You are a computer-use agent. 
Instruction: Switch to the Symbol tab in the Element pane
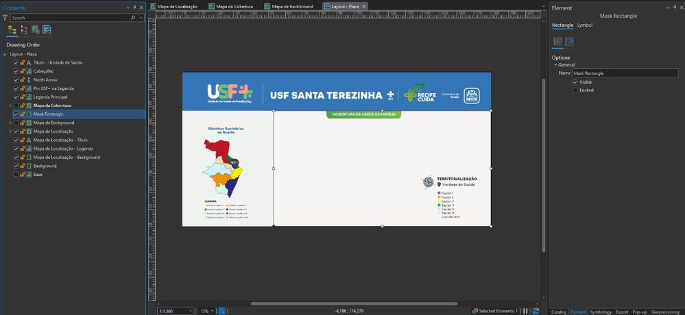click(x=584, y=25)
